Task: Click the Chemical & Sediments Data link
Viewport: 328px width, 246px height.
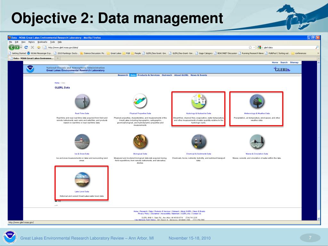Action: [199, 154]
